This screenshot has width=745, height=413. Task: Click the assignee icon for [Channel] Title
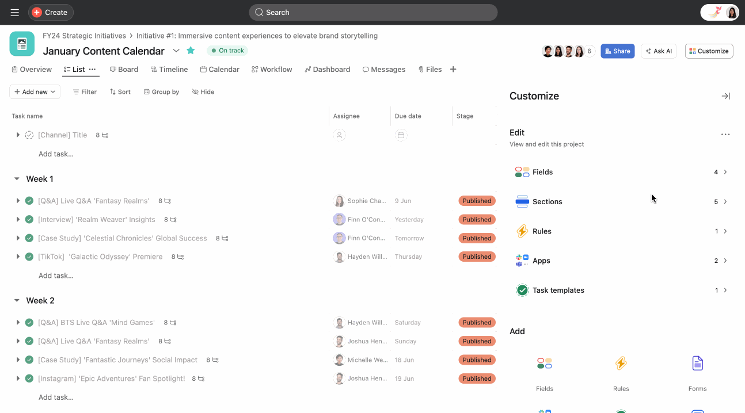(339, 135)
